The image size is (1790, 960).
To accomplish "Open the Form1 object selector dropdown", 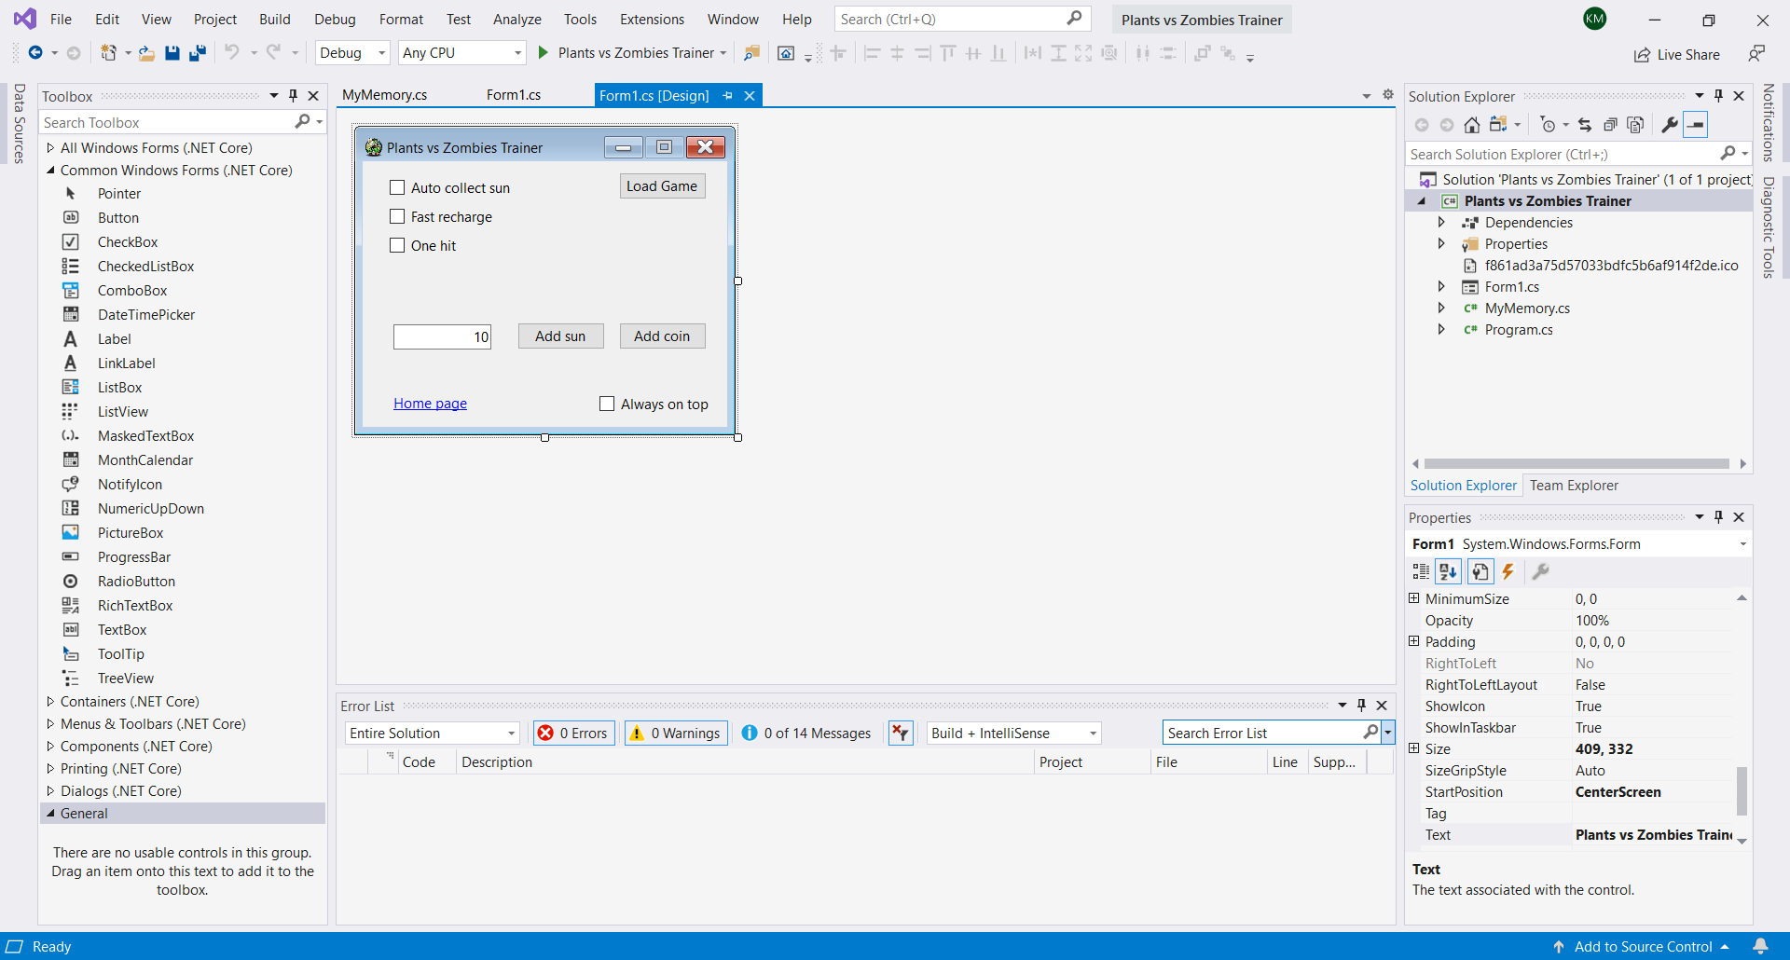I will [1742, 544].
